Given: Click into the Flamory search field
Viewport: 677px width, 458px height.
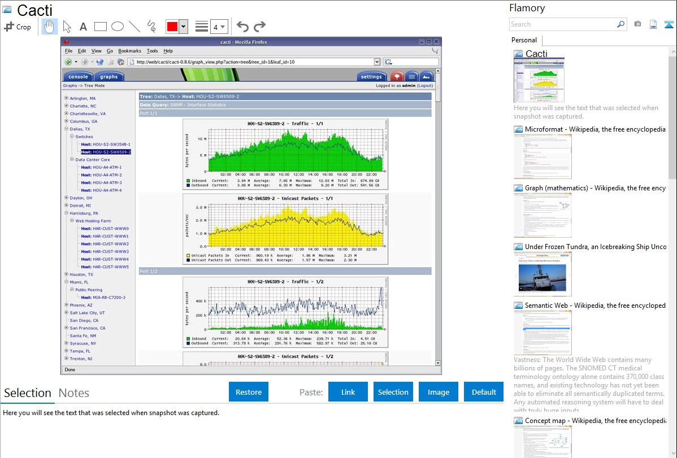Looking at the screenshot, I should pos(562,24).
